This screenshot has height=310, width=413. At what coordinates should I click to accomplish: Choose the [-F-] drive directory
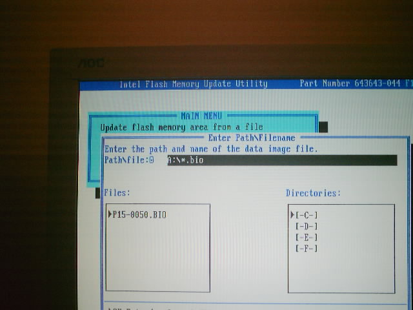tap(307, 248)
